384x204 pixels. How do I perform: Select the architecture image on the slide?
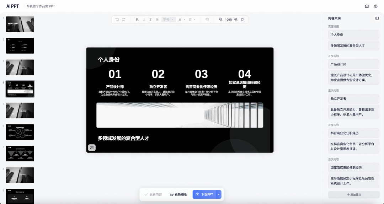180,115
